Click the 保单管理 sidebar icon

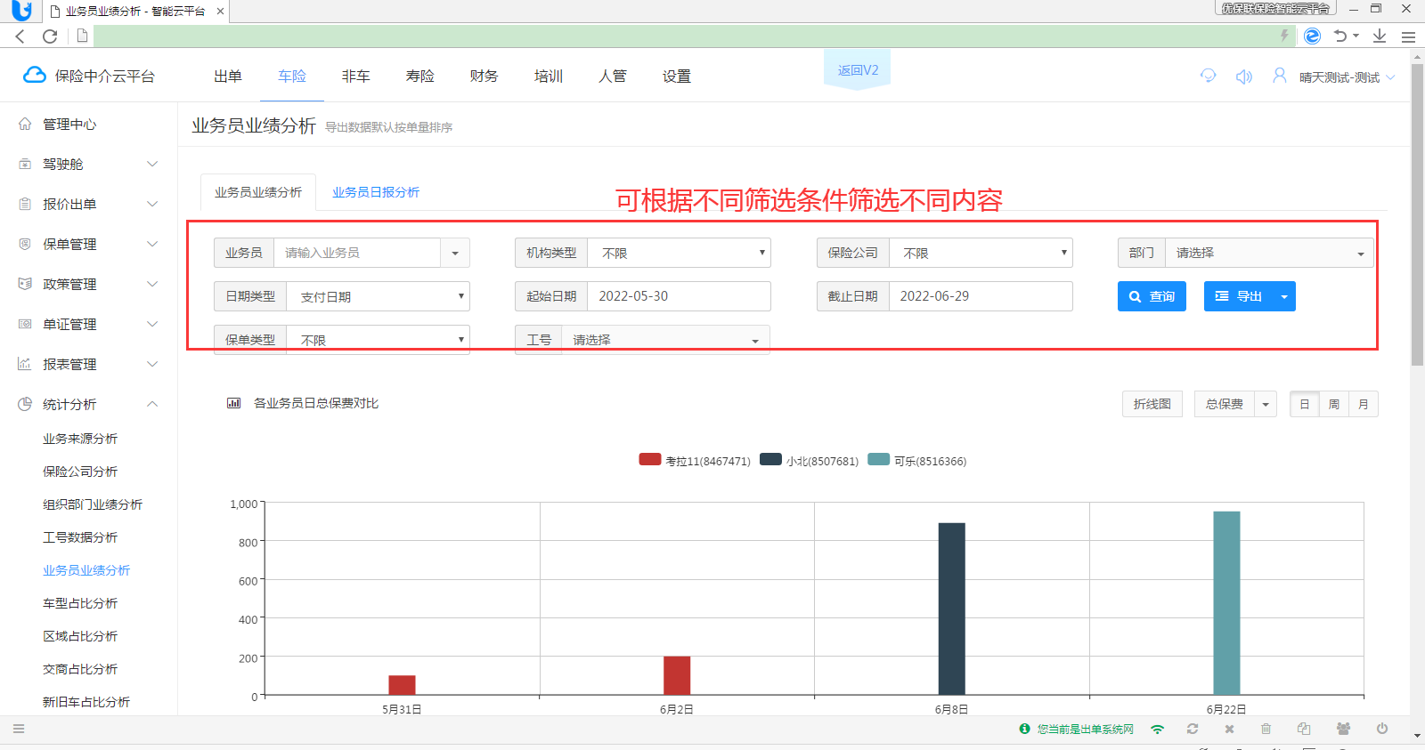click(x=25, y=244)
